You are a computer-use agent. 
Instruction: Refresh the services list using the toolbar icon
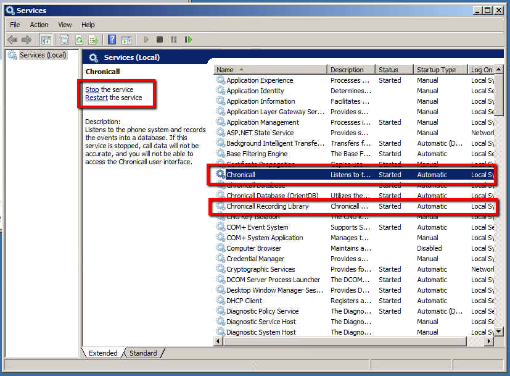(x=79, y=40)
